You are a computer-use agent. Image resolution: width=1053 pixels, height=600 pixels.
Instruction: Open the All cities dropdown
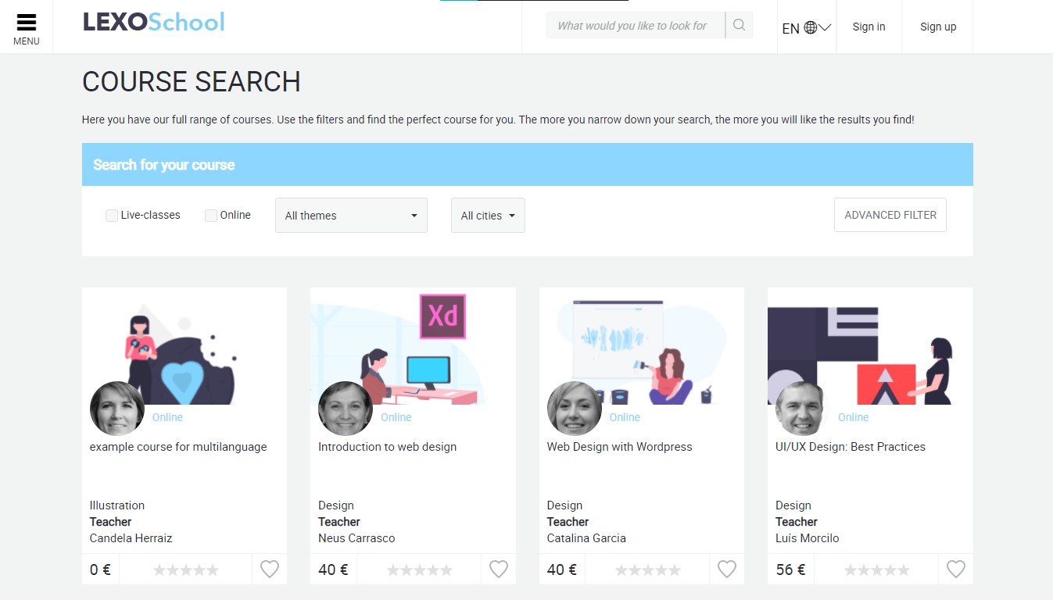pos(487,215)
